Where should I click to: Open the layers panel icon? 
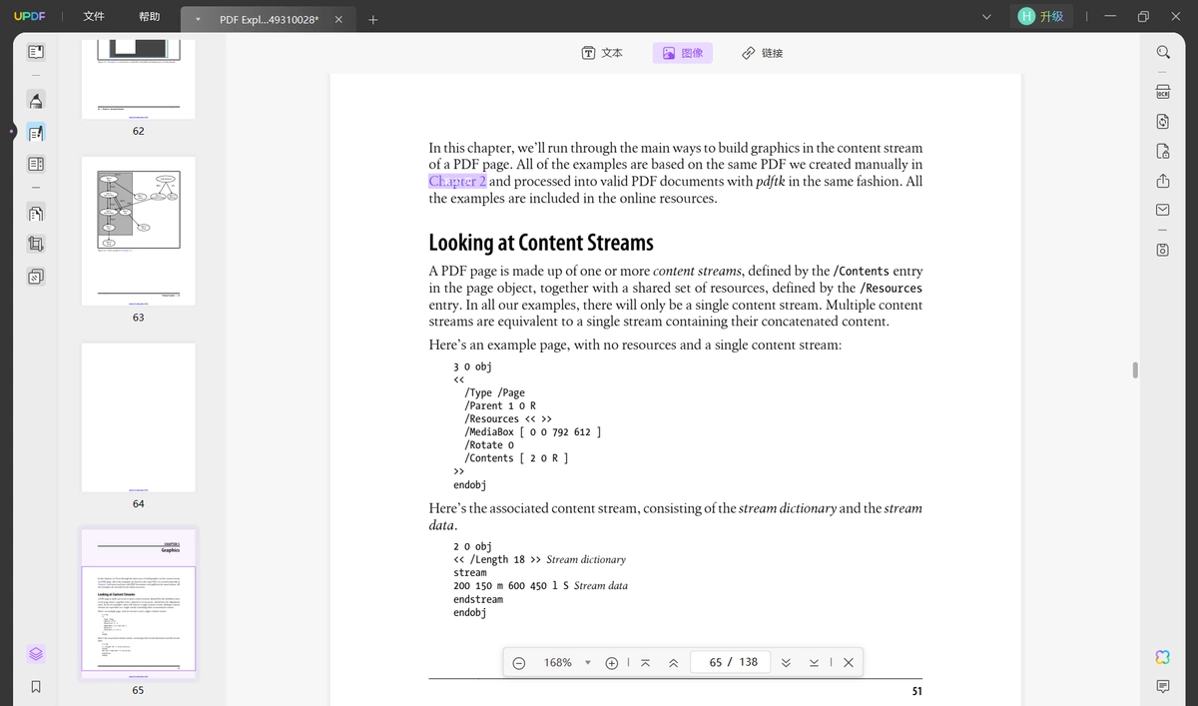(36, 654)
